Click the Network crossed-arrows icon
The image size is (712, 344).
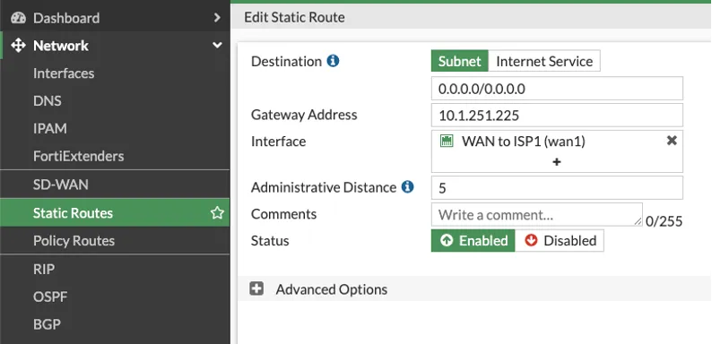[18, 46]
